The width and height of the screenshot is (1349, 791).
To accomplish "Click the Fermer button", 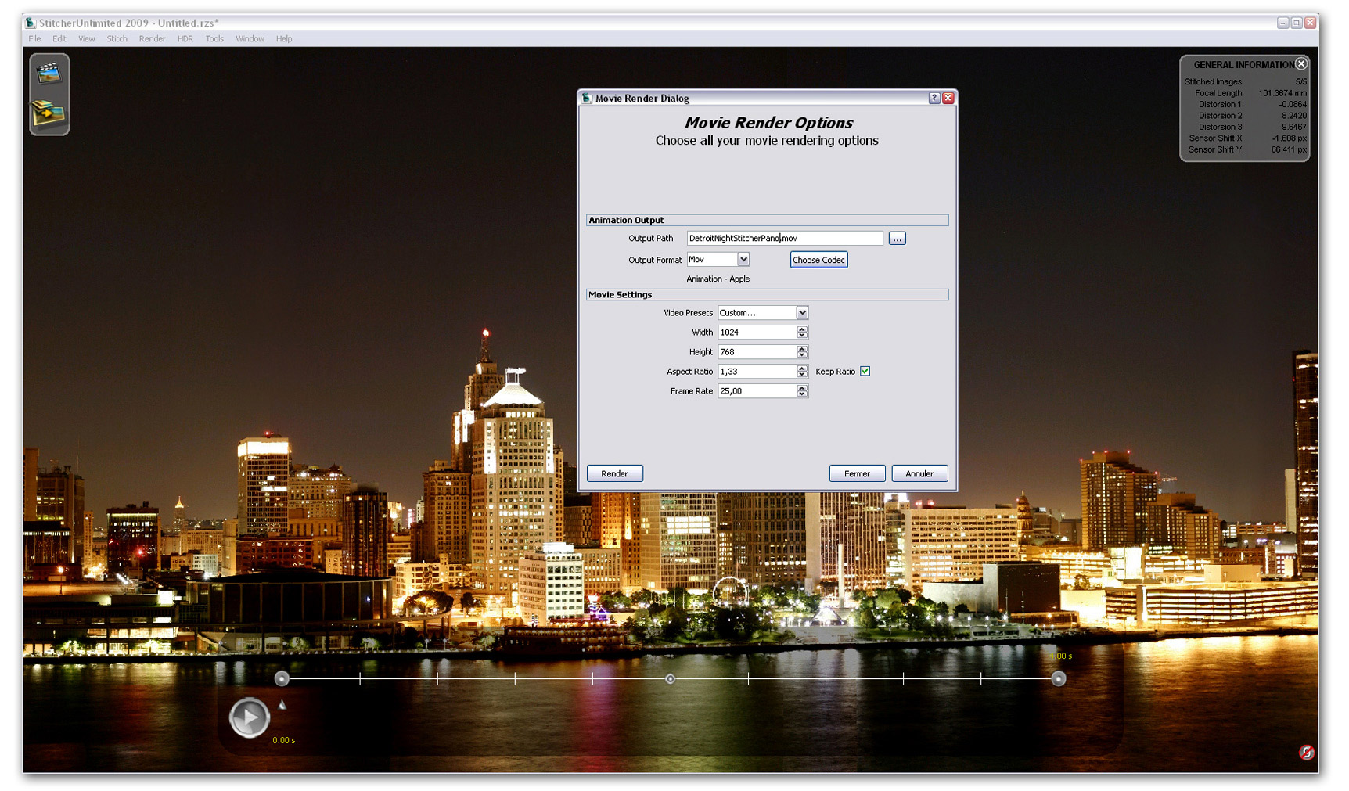I will coord(857,473).
